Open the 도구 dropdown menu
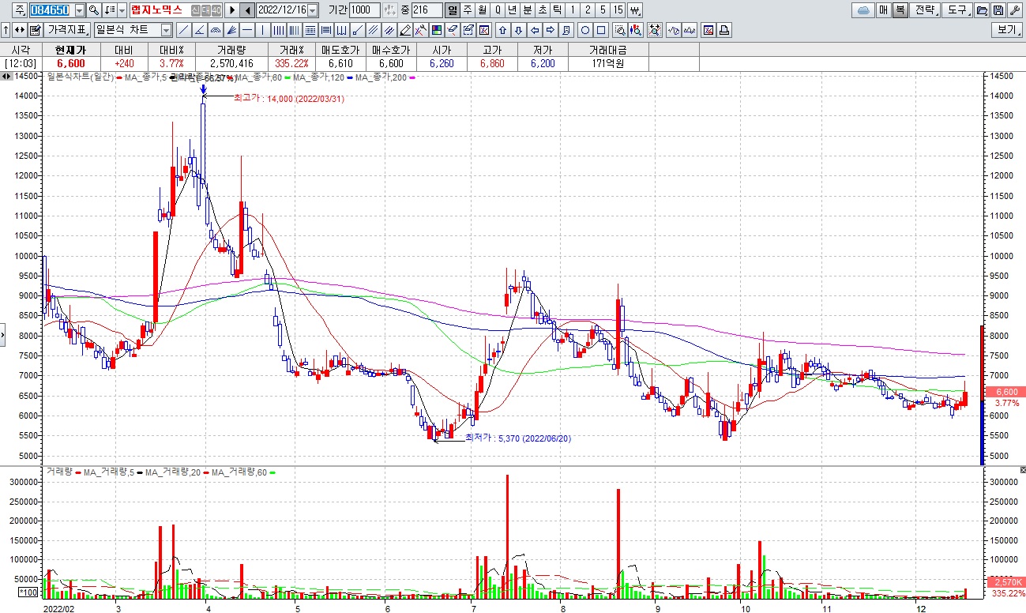The image size is (1026, 613). (958, 10)
